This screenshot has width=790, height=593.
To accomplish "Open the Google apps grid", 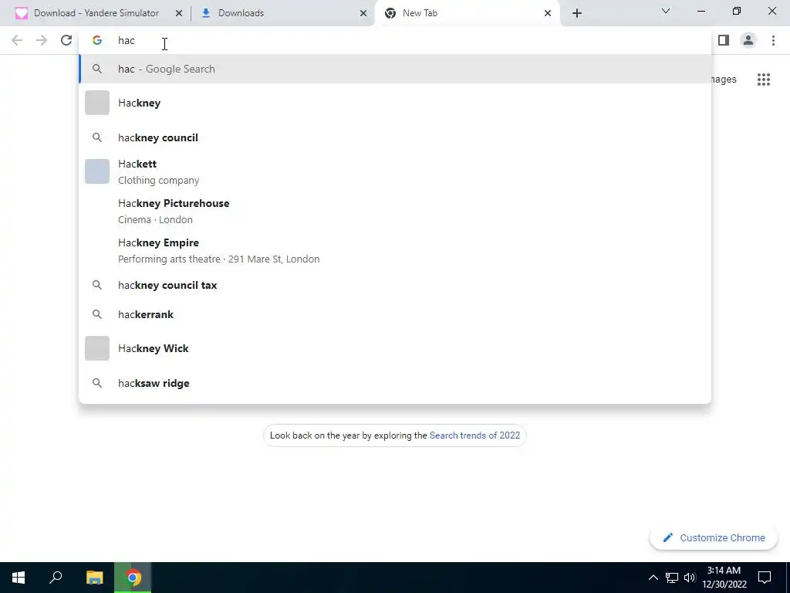I will (x=764, y=80).
